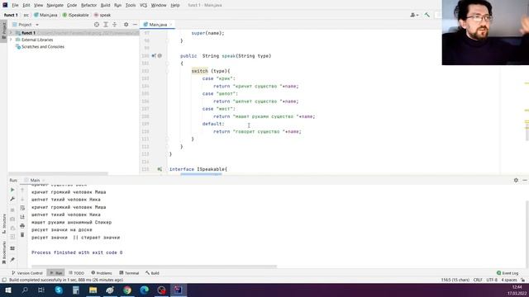Click the print icon in Run console
Viewport: 529px width, 297px height.
22,225
